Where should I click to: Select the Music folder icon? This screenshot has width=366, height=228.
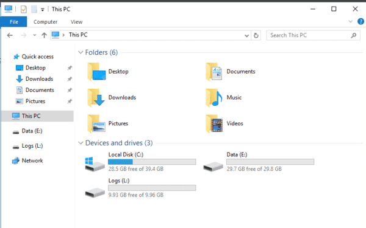[x=214, y=97]
